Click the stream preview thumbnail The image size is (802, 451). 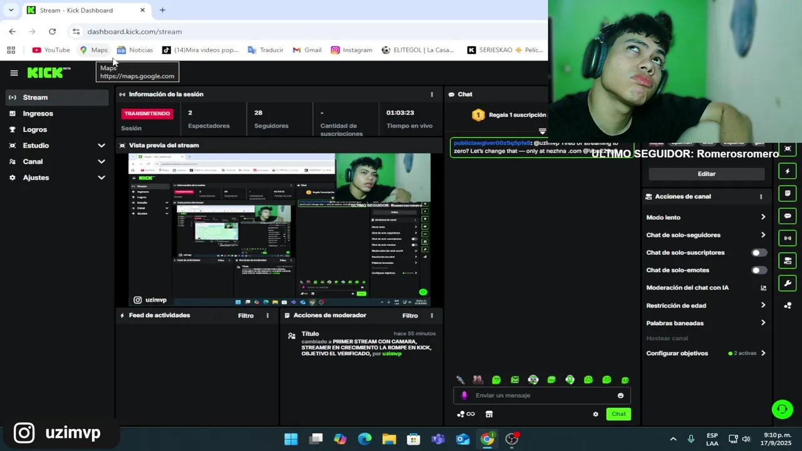coord(279,229)
